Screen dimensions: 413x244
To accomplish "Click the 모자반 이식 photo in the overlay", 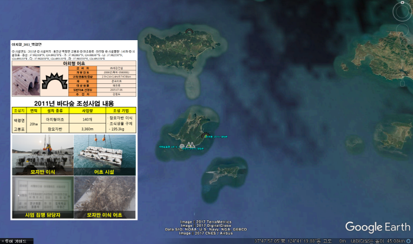I will 42,155.
